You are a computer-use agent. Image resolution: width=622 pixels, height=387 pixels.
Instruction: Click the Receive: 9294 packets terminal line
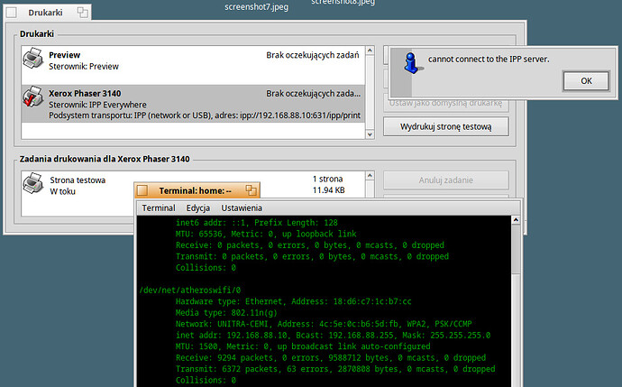[331, 358]
